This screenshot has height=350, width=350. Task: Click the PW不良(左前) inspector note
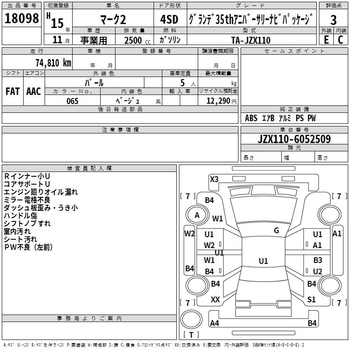tap(28, 247)
